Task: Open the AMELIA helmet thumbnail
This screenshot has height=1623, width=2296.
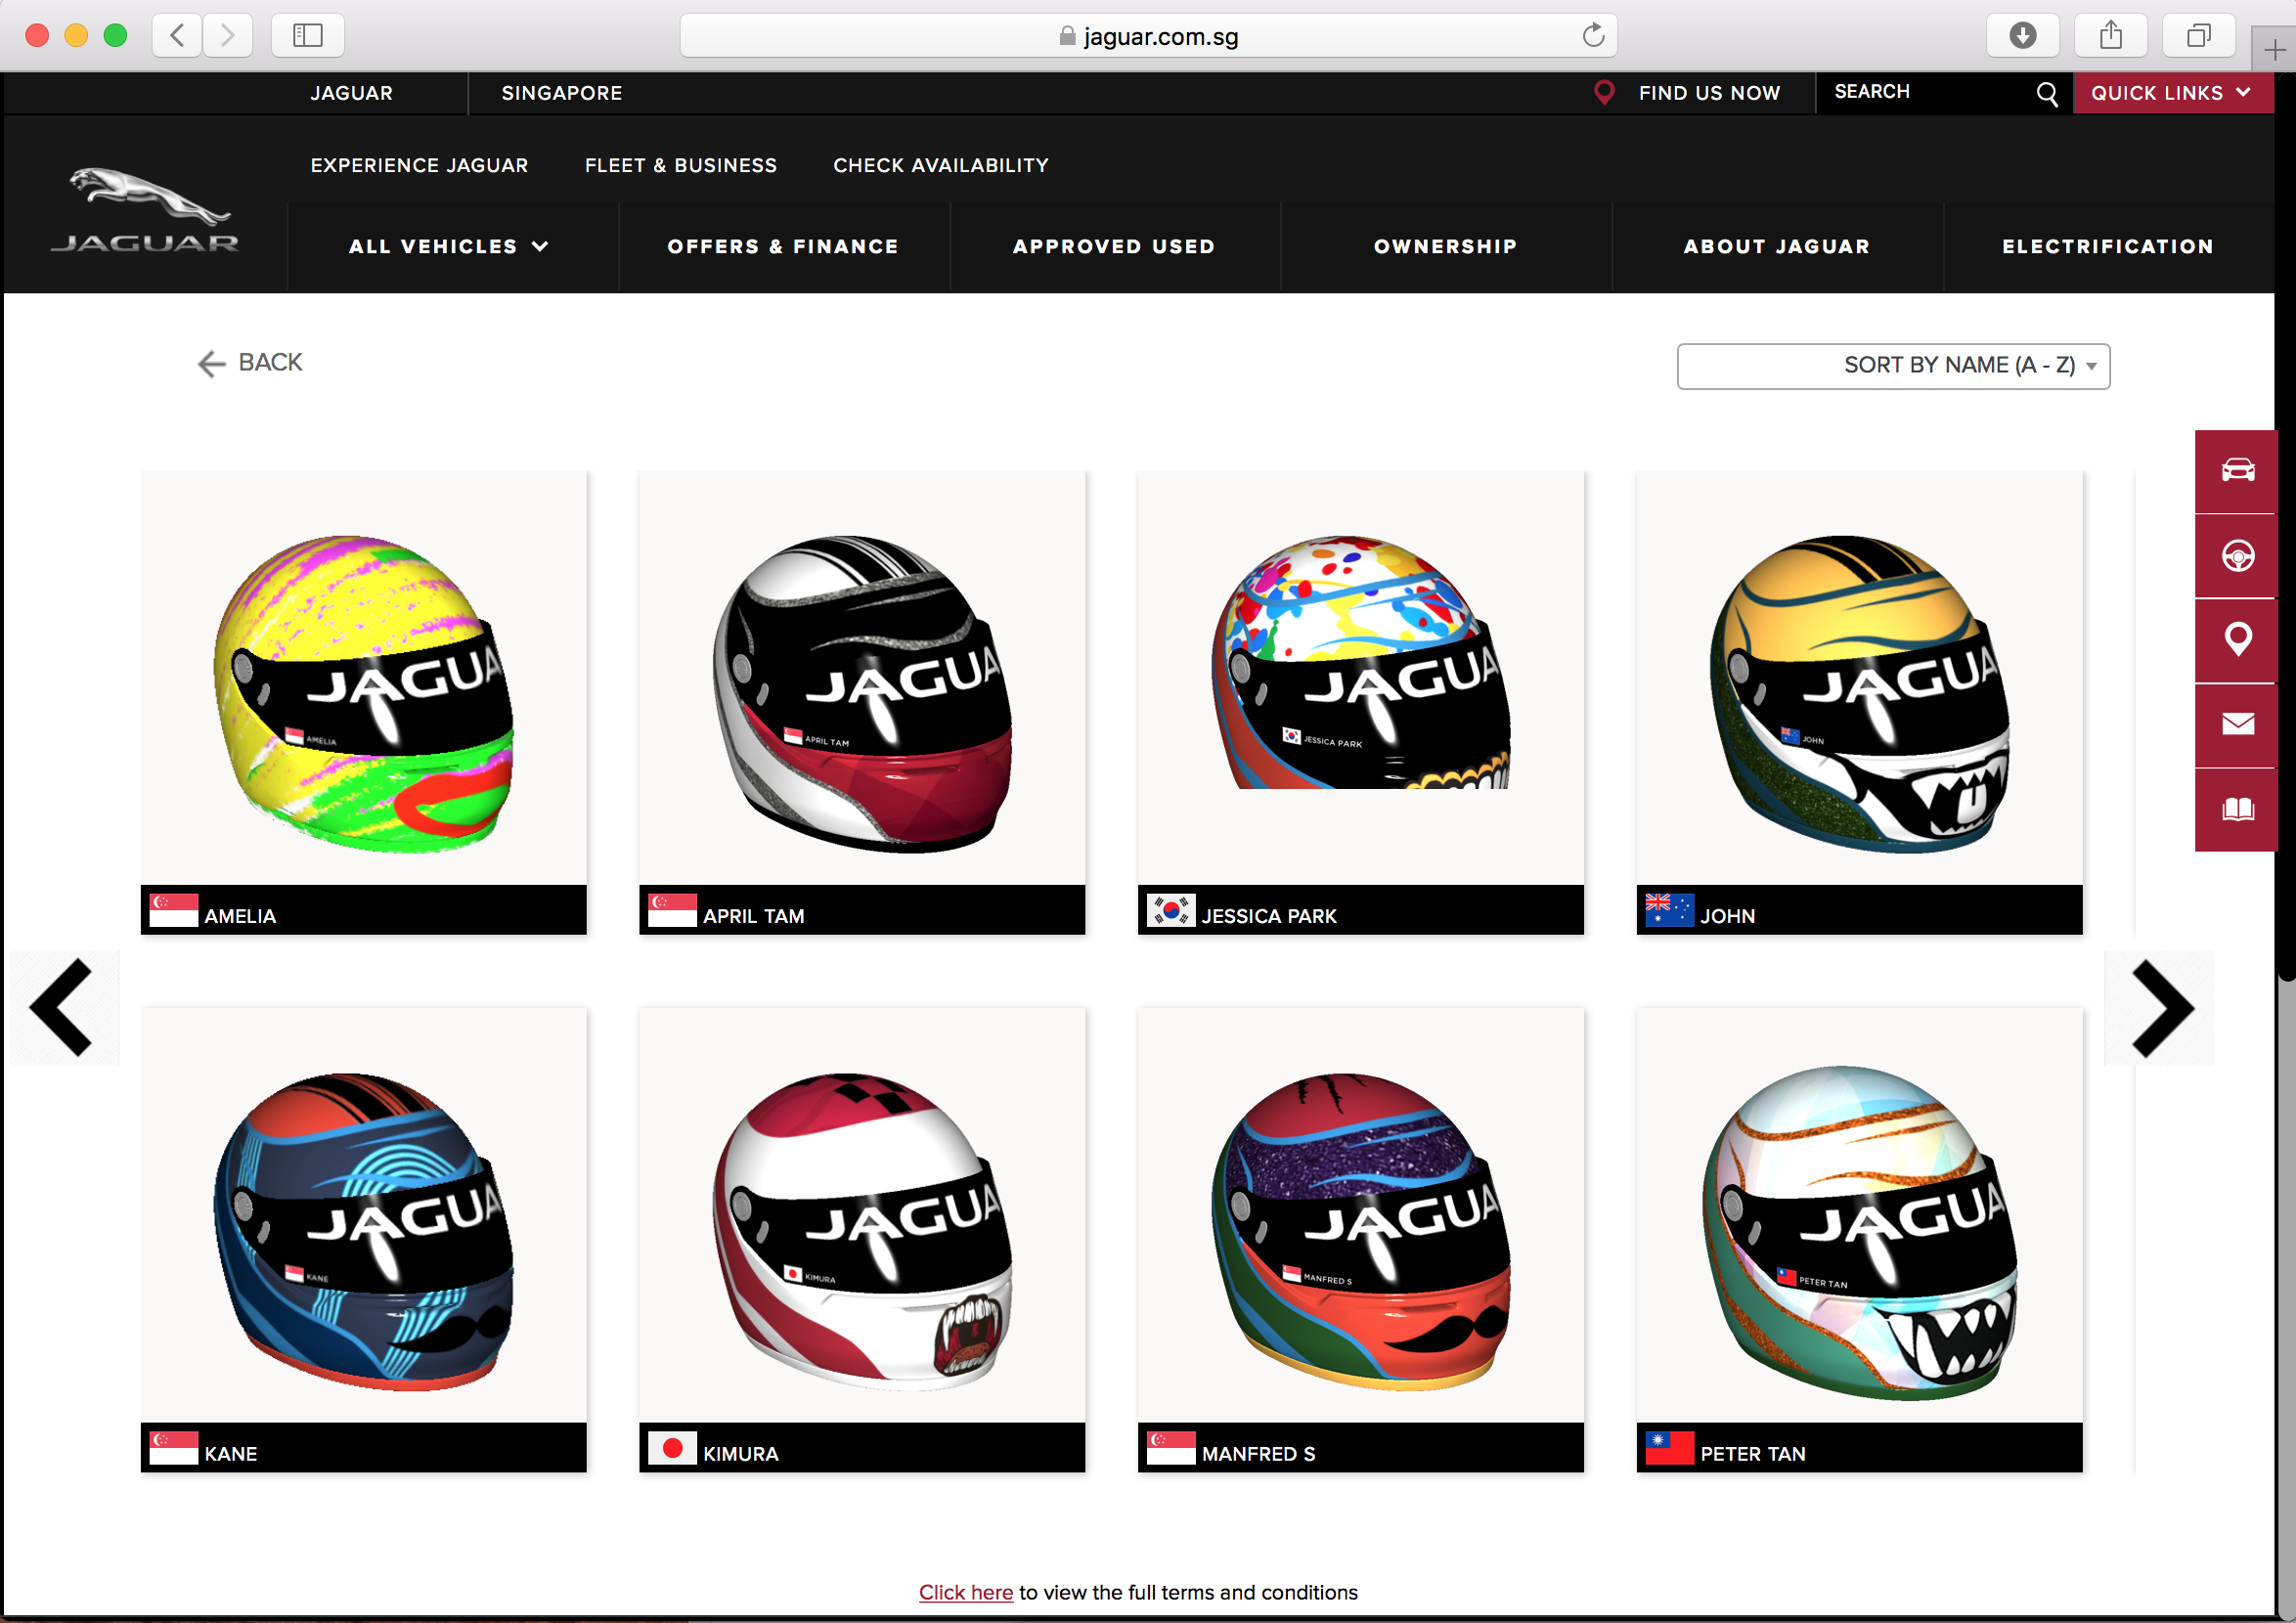Action: click(364, 679)
